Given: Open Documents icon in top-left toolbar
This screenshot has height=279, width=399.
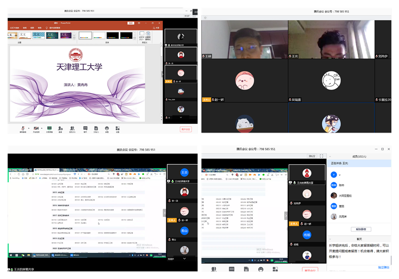Looking at the screenshot, I should click(x=96, y=128).
